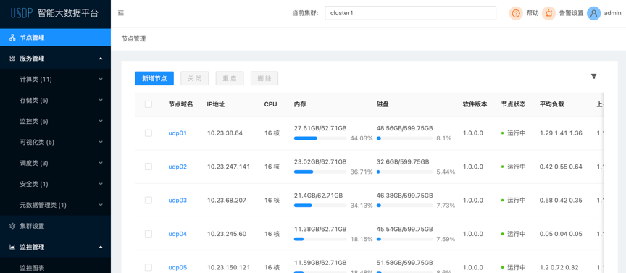Expand the 计算类 (11) chevron
The image size is (626, 273).
point(101,79)
